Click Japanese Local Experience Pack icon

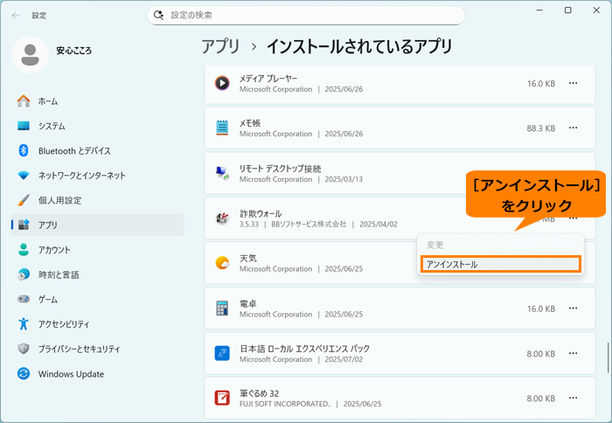pyautogui.click(x=222, y=353)
